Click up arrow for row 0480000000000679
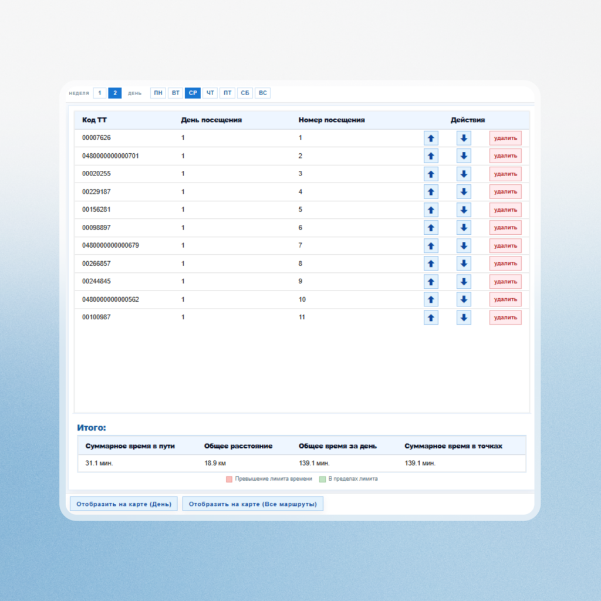Screen dimensions: 601x601 [x=431, y=246]
